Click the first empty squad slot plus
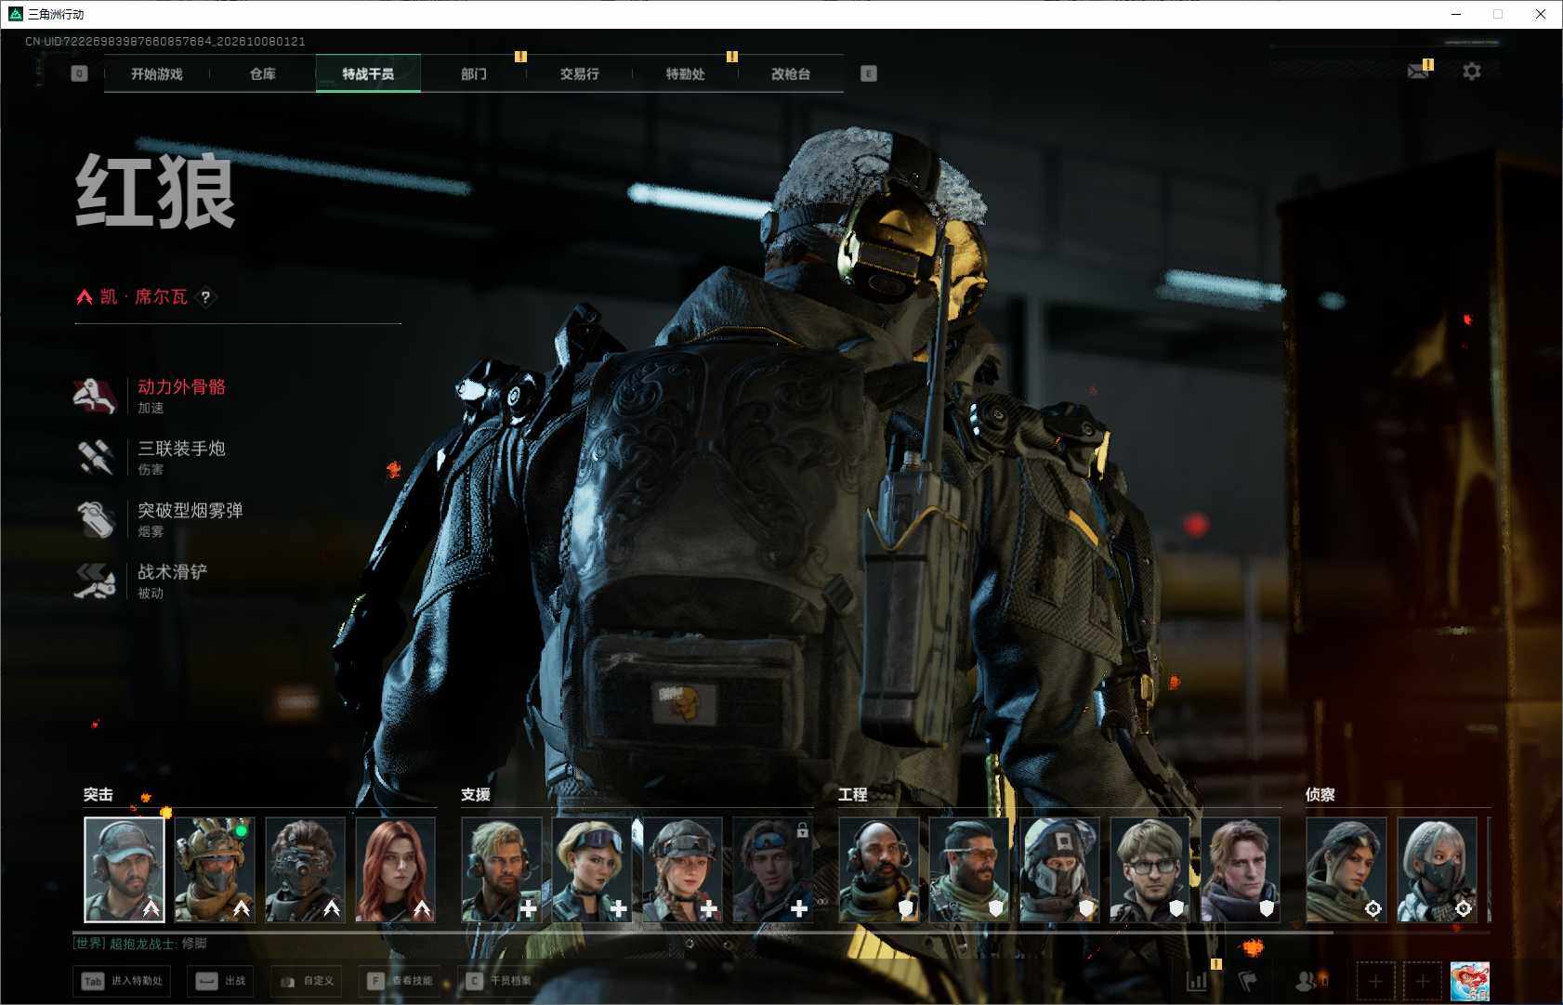The height and width of the screenshot is (1005, 1563). (x=1375, y=981)
